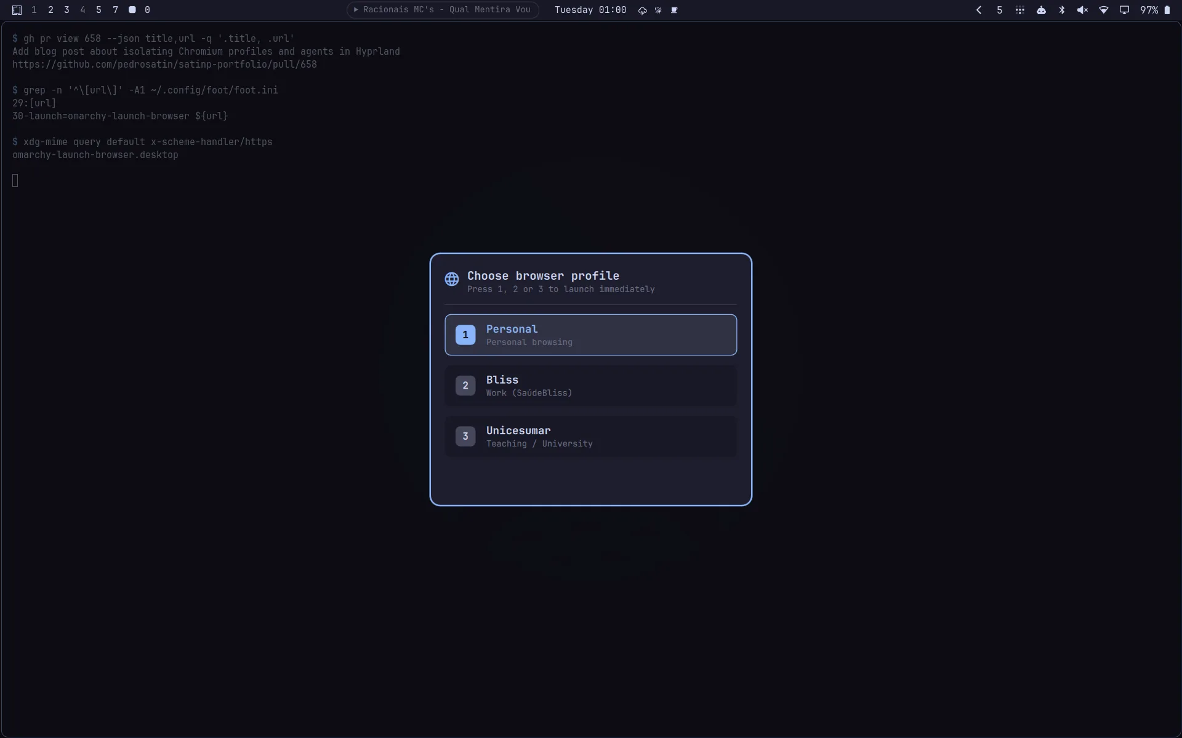Click number badge 3 beside Unicesumar
The width and height of the screenshot is (1182, 738).
click(x=465, y=436)
